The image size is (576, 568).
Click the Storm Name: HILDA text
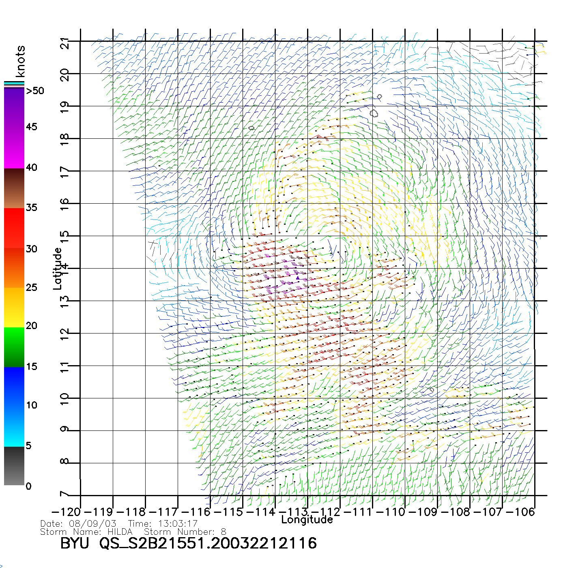pyautogui.click(x=86, y=531)
